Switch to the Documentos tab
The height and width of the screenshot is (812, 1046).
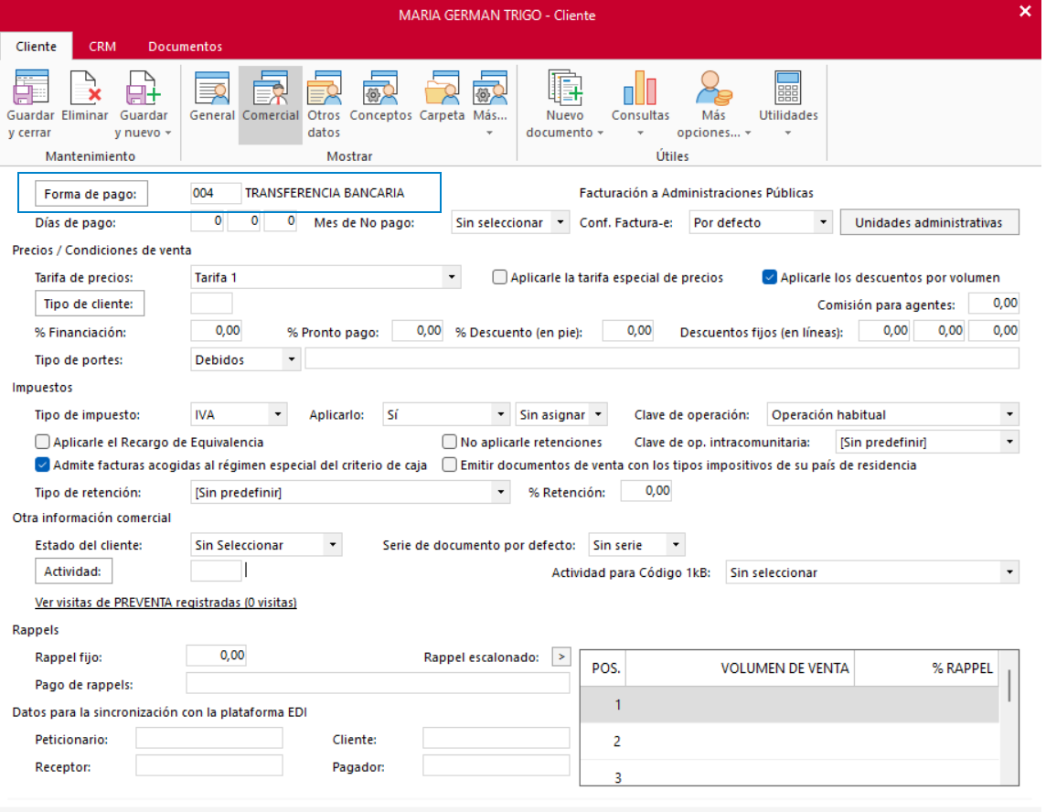(x=185, y=46)
